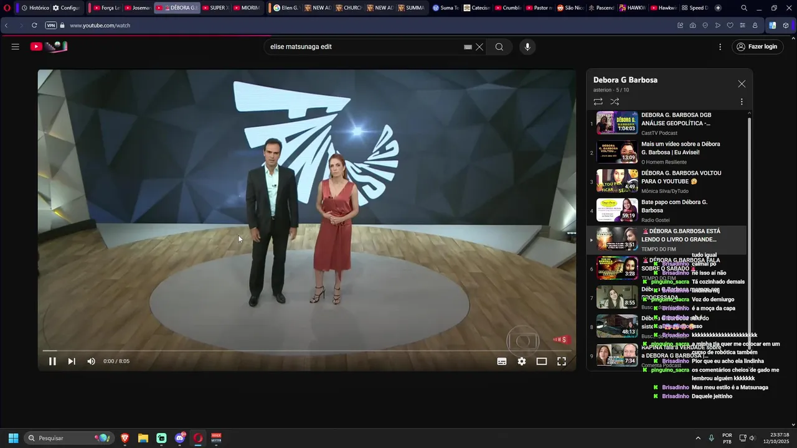Screen dimensions: 797x448
Task: Pause the video playback
Action: (x=53, y=362)
